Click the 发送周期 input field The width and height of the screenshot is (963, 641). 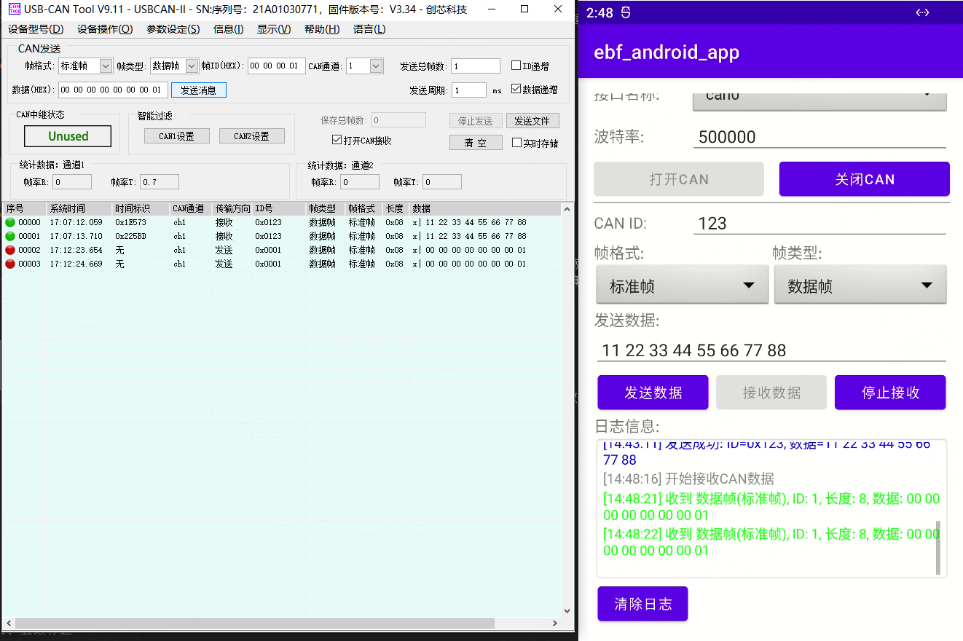[469, 90]
